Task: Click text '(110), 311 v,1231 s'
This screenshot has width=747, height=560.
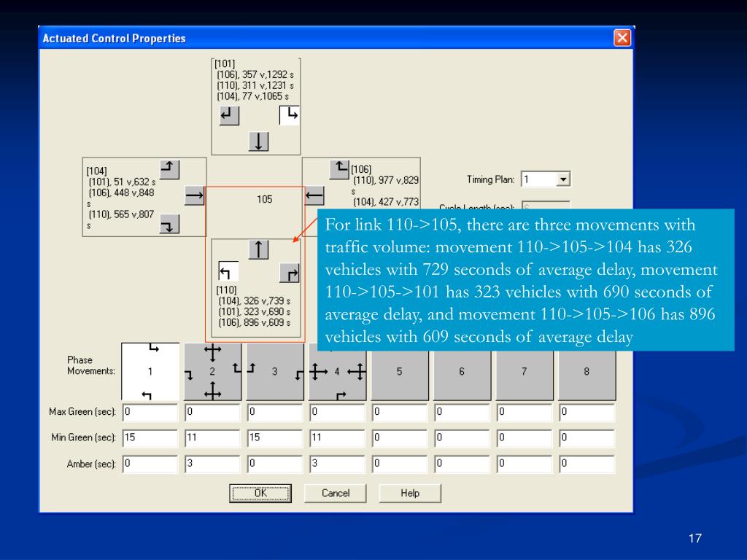Action: tap(255, 86)
